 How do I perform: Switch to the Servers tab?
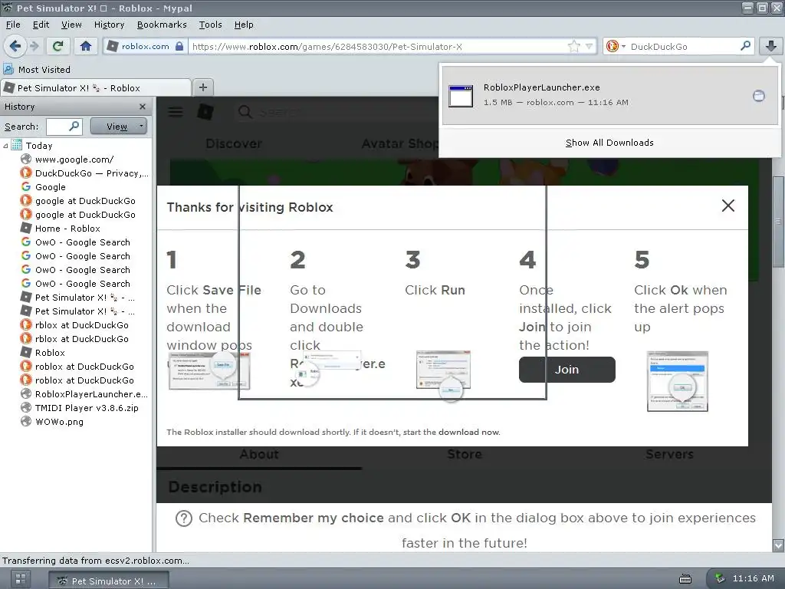669,454
